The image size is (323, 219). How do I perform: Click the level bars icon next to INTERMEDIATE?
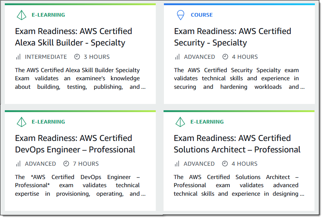click(18, 57)
